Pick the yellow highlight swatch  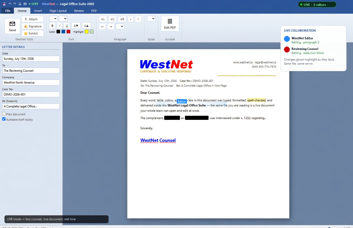coord(87,32)
